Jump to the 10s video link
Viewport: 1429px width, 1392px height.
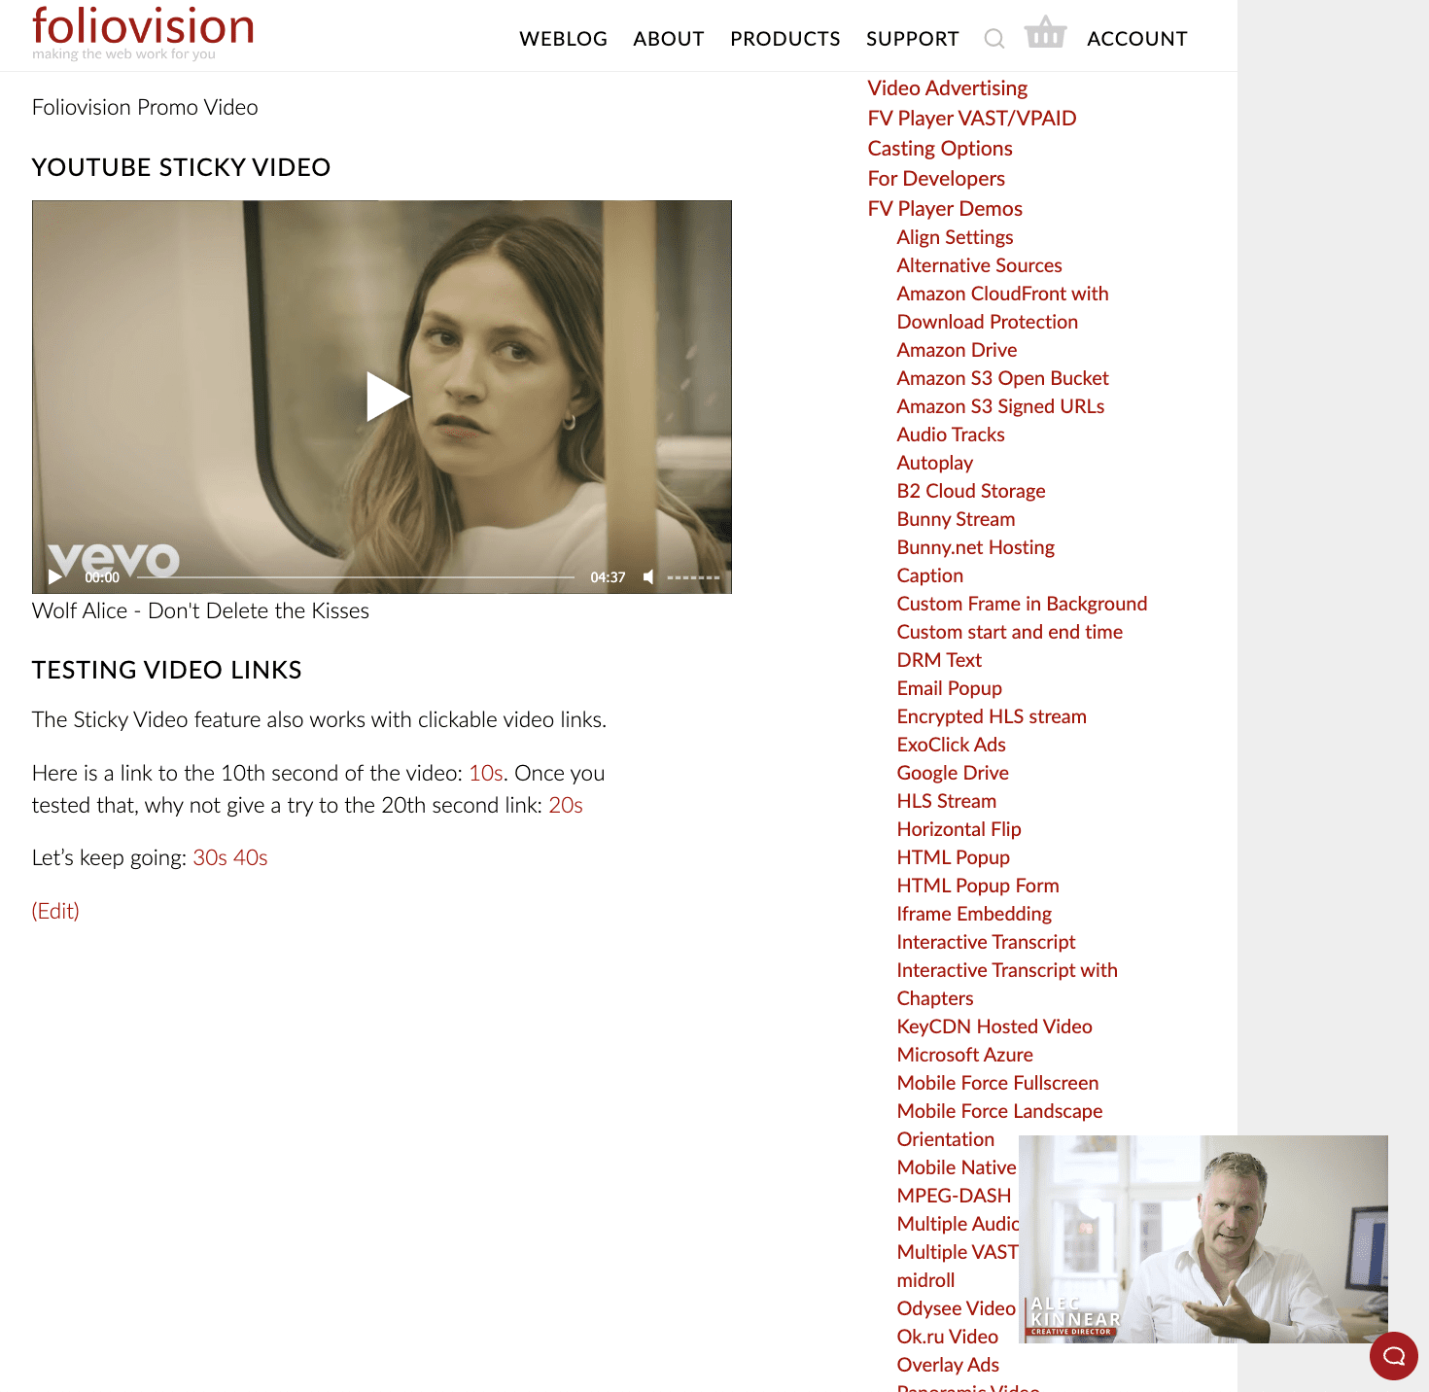[x=486, y=773]
